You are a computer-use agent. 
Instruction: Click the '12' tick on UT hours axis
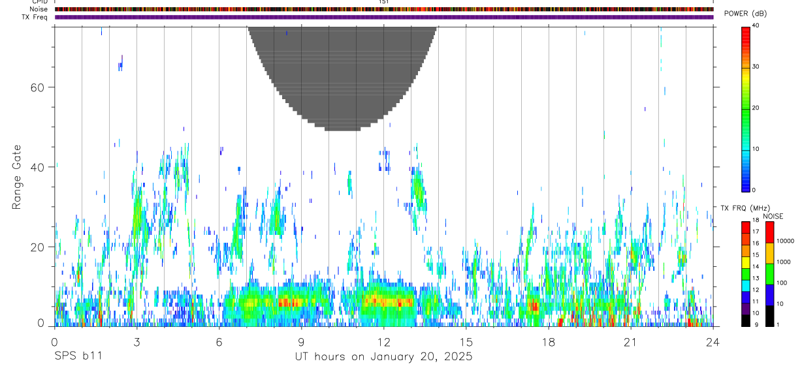383,341
